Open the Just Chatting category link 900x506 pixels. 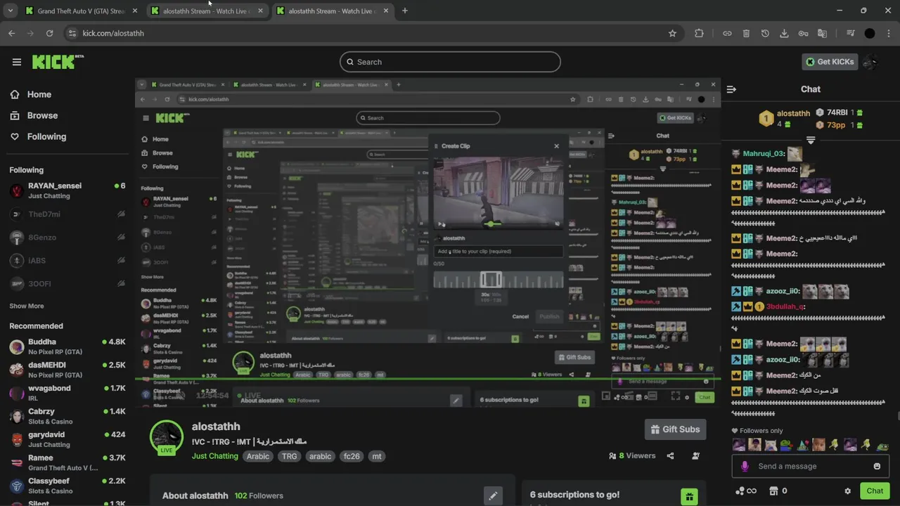pyautogui.click(x=215, y=456)
